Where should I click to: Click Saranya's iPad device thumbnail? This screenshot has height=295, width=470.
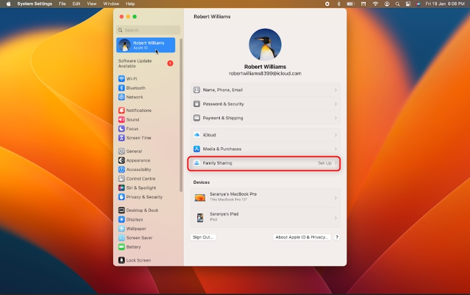(x=200, y=217)
